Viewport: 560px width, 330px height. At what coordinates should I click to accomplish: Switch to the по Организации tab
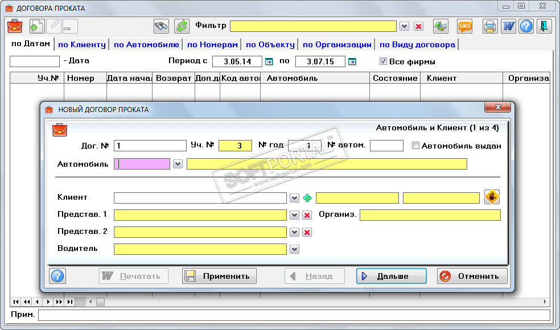337,44
